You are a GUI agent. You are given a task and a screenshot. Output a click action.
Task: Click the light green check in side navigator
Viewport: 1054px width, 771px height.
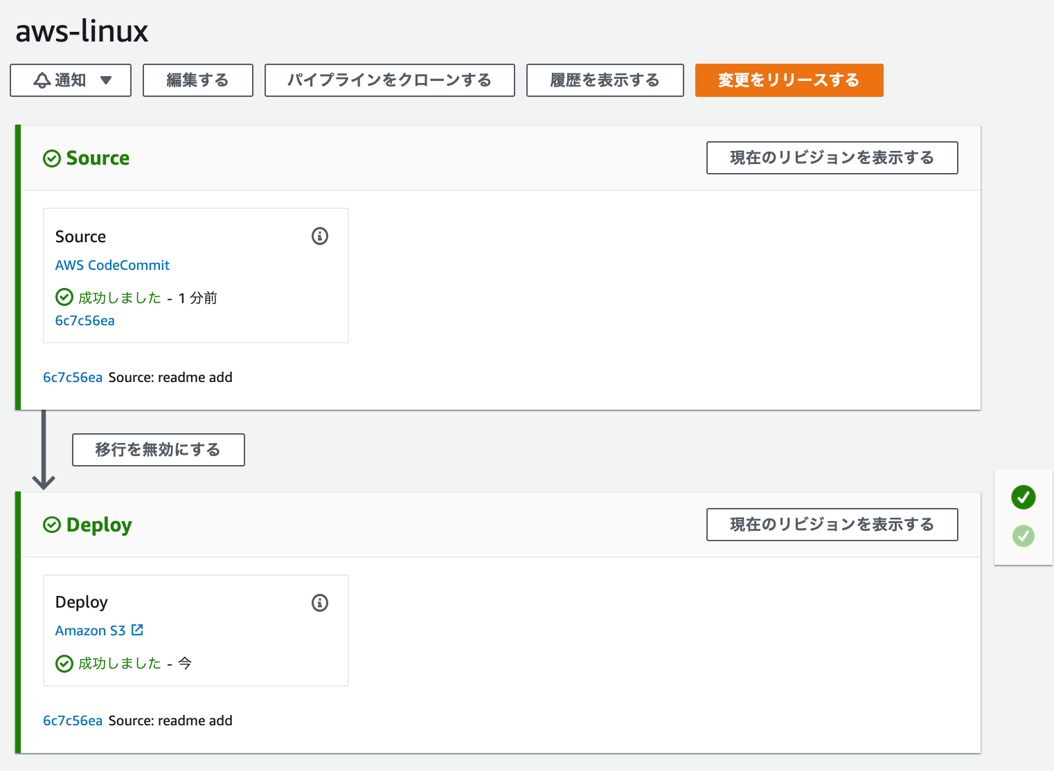pos(1024,536)
